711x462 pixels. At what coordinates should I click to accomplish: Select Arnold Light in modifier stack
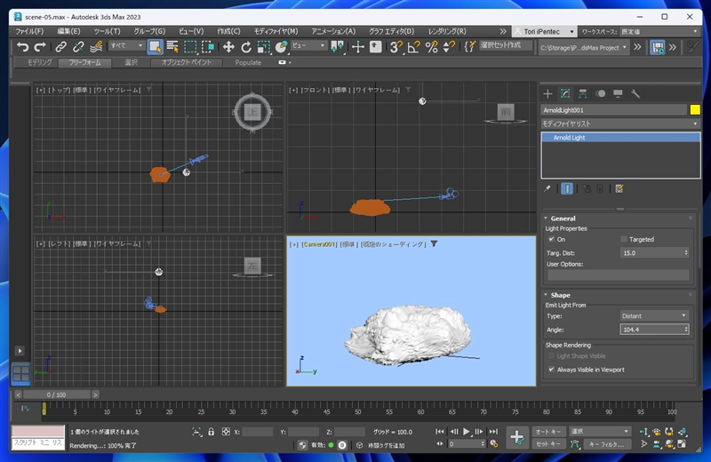click(x=620, y=138)
